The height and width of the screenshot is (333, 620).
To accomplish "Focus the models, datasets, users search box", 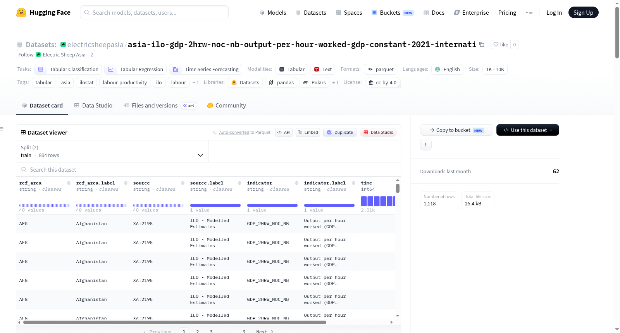I will [154, 12].
